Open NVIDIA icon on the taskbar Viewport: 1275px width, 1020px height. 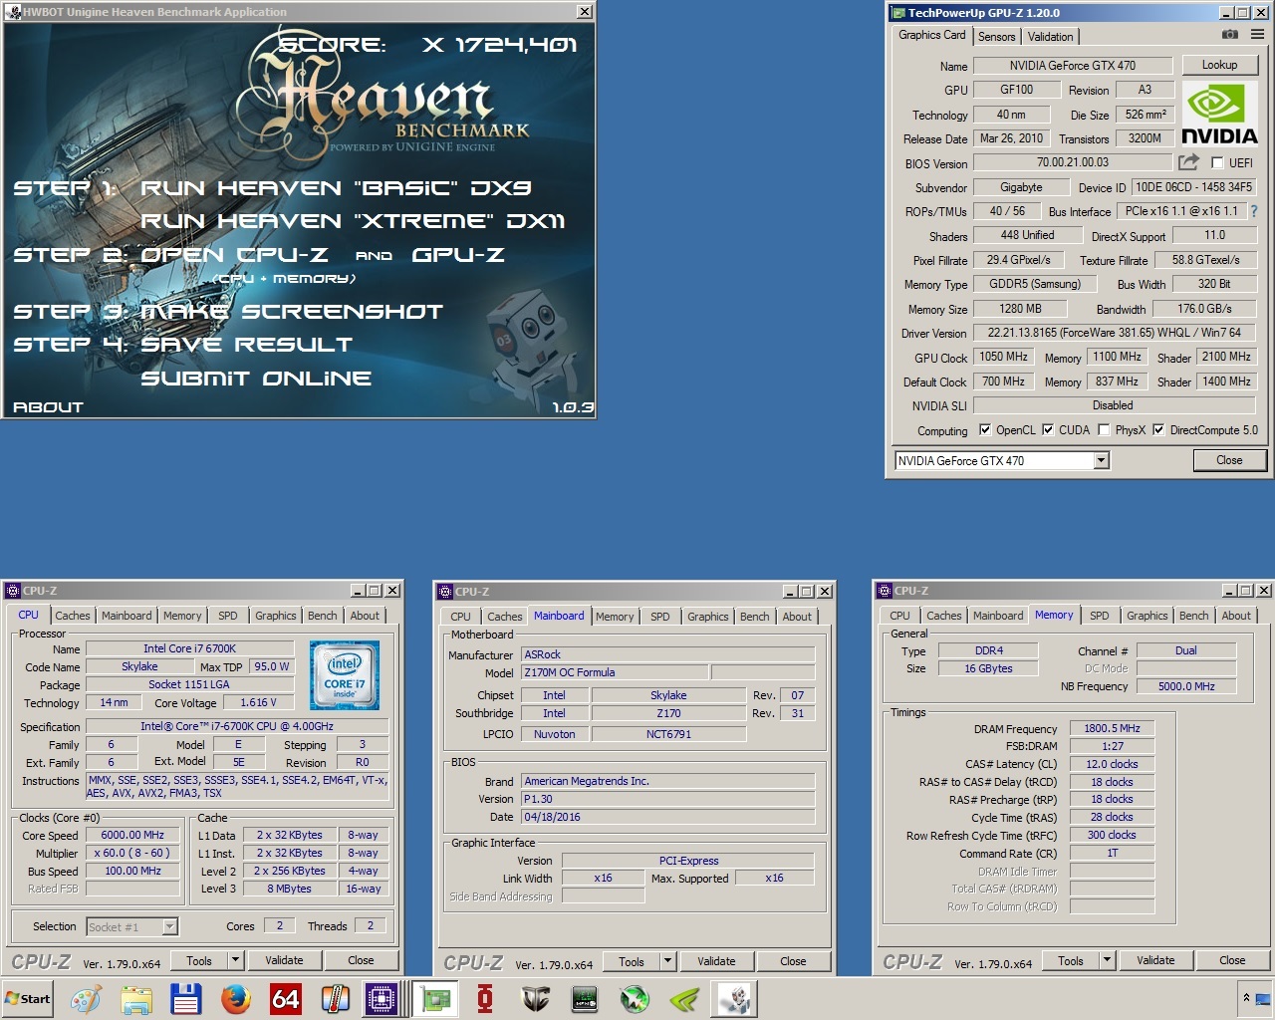coord(684,999)
